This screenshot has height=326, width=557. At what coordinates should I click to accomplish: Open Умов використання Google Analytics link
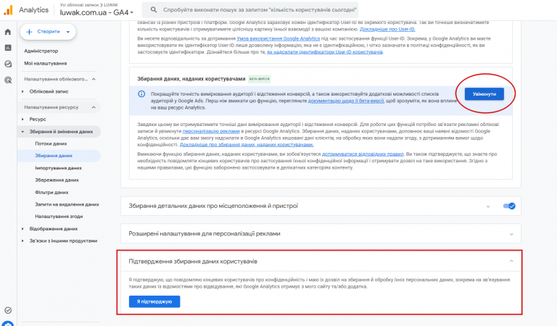[278, 38]
